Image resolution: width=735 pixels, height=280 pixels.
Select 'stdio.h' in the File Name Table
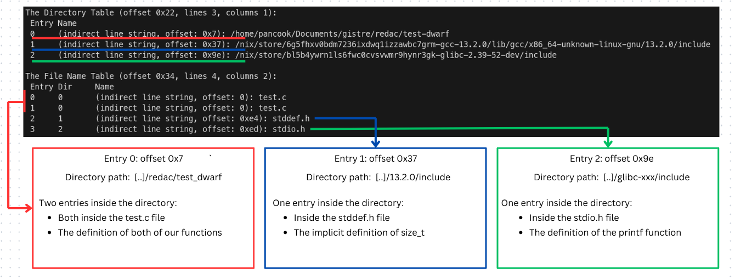(289, 129)
